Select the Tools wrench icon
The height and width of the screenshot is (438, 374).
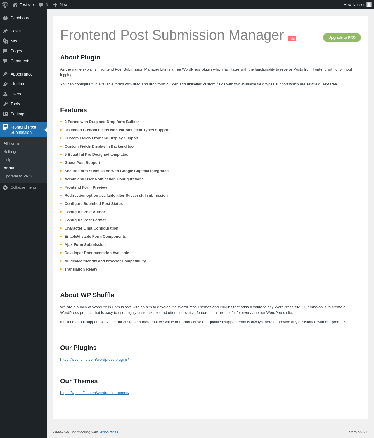point(5,104)
